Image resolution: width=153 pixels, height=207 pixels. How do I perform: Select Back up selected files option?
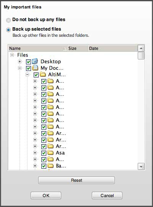click(8, 30)
